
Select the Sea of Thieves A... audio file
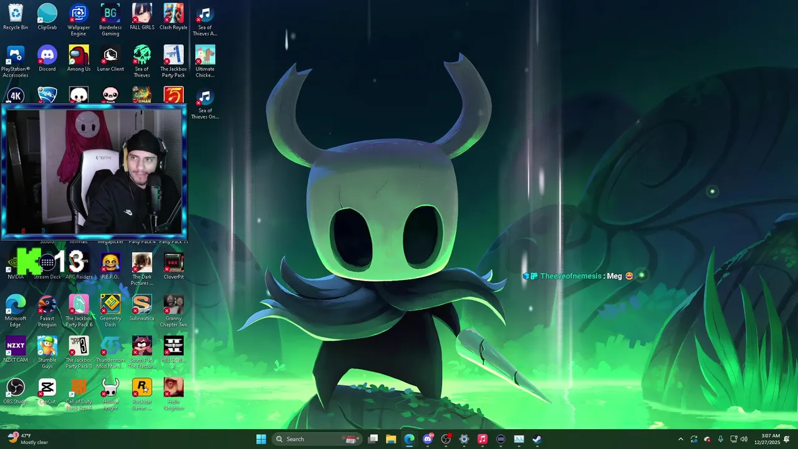pyautogui.click(x=205, y=20)
